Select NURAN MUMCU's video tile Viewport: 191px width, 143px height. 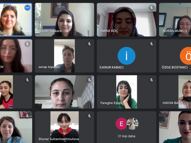coord(175,20)
